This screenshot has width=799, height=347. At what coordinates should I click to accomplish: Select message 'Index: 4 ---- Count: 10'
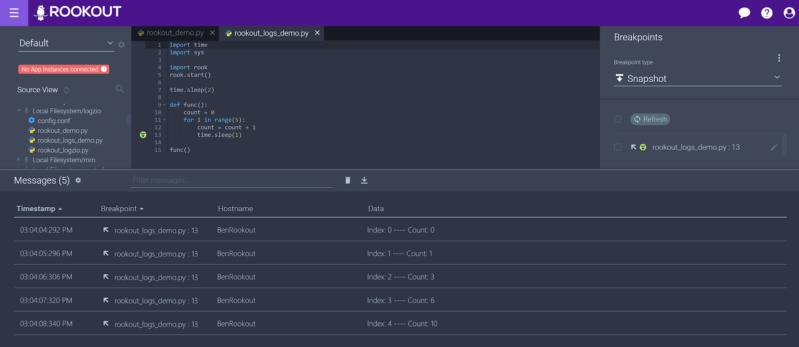(x=402, y=324)
